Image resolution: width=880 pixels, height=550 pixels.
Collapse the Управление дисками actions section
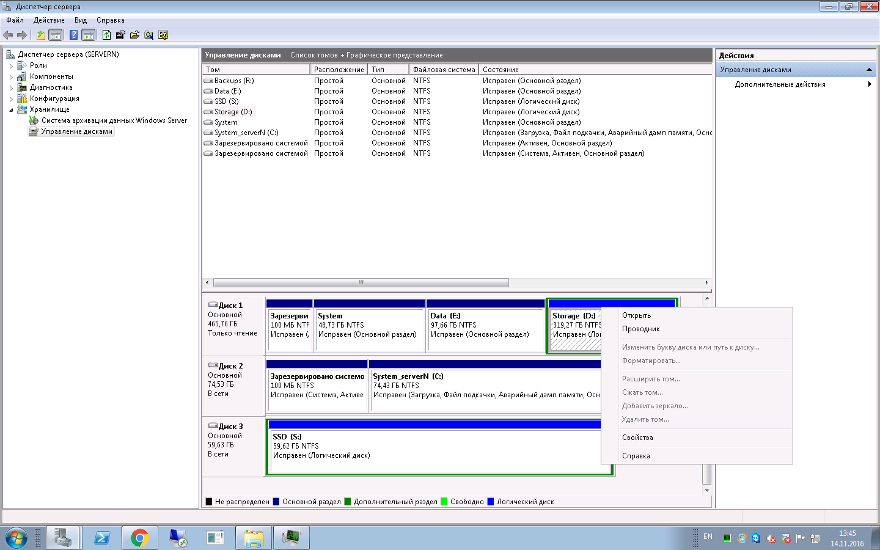(869, 70)
